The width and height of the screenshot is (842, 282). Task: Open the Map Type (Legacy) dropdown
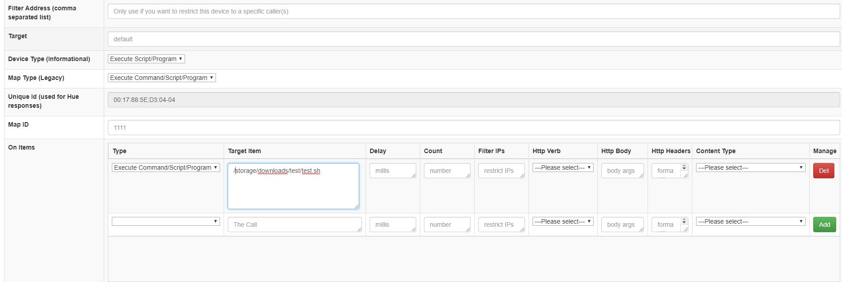(162, 78)
